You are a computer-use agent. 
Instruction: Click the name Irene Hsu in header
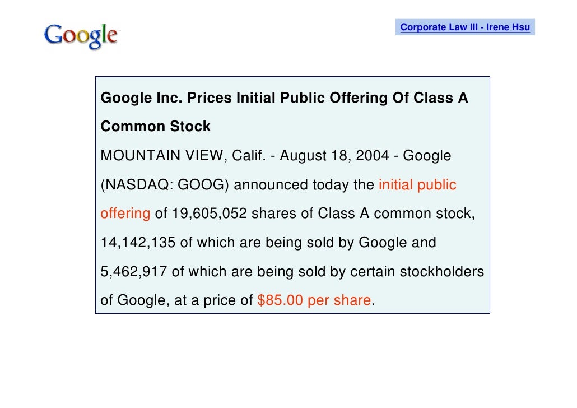tap(509, 27)
